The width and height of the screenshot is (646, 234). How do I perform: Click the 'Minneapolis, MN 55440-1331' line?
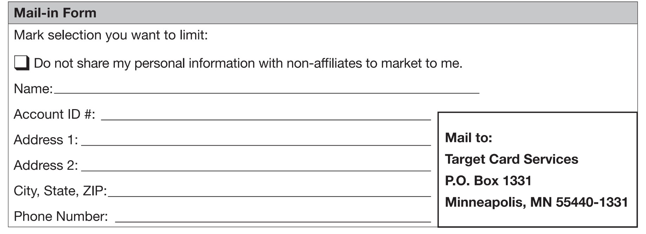[536, 202]
